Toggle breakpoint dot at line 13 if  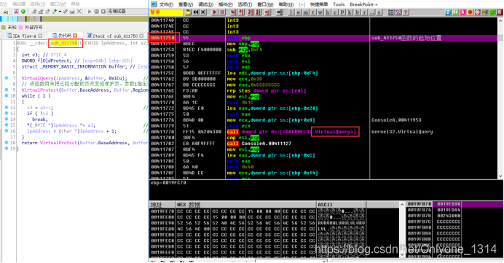tap(7, 113)
